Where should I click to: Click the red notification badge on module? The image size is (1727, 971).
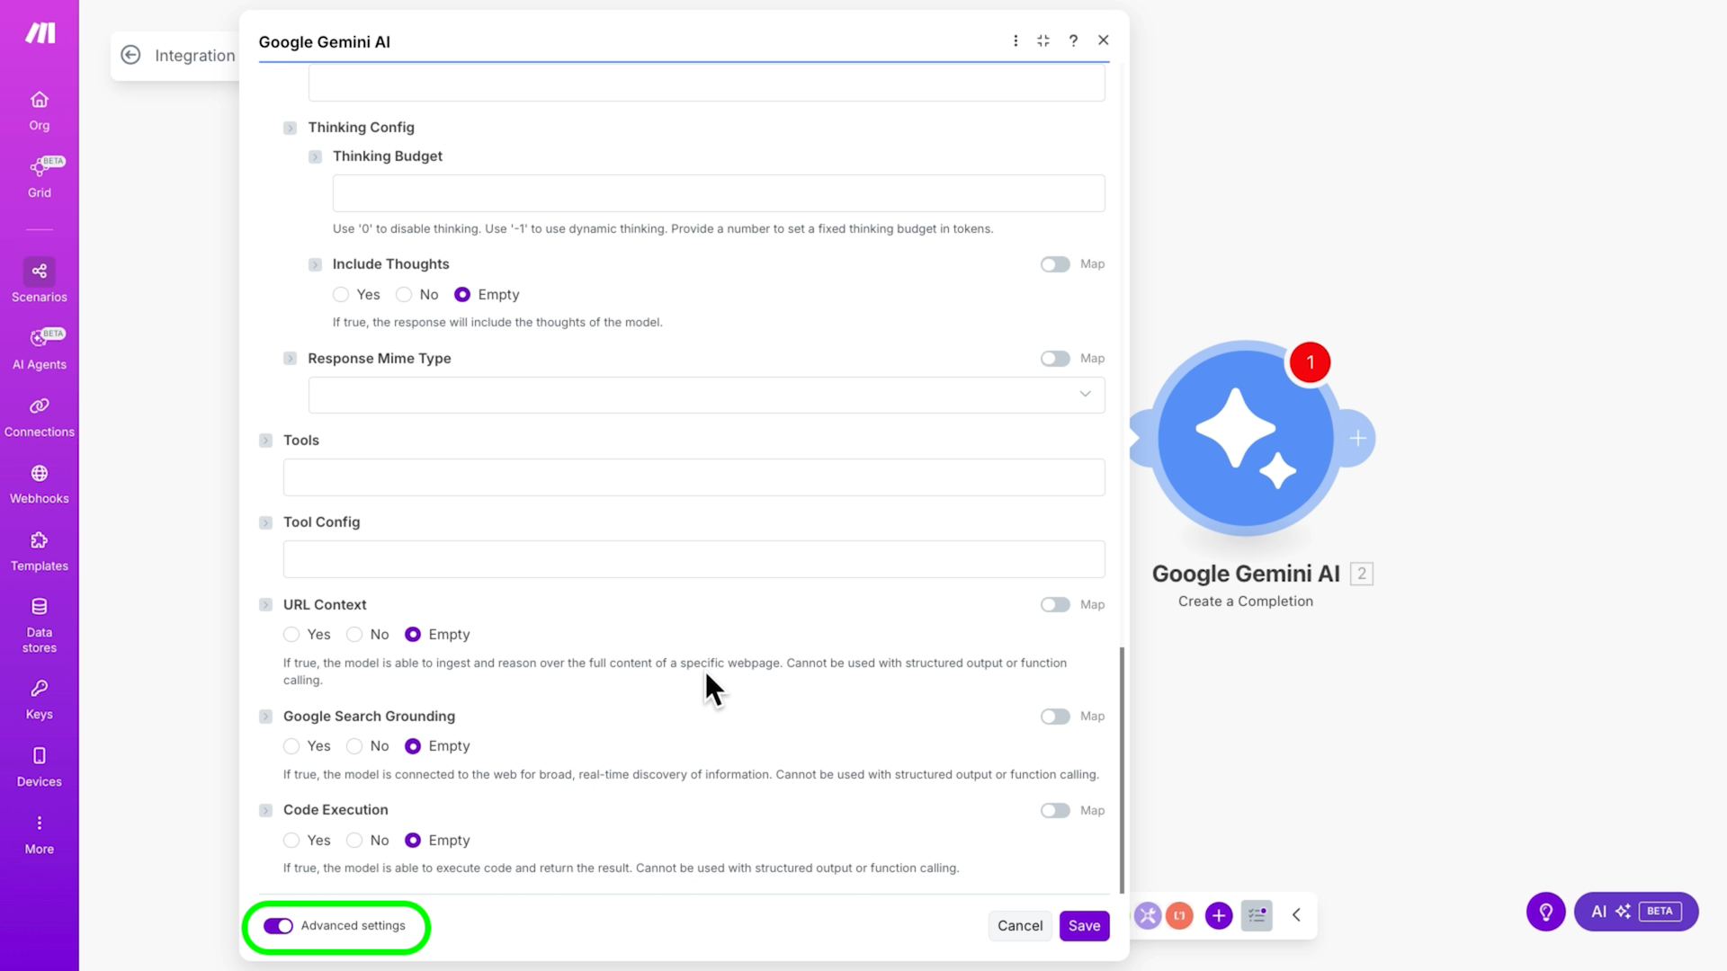tap(1311, 362)
